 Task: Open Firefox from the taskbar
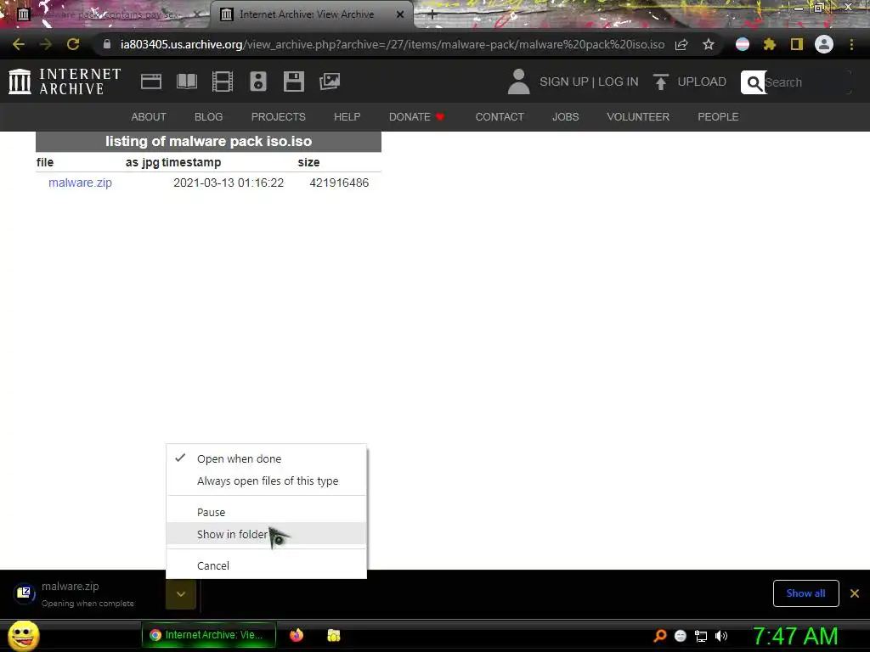coord(297,635)
